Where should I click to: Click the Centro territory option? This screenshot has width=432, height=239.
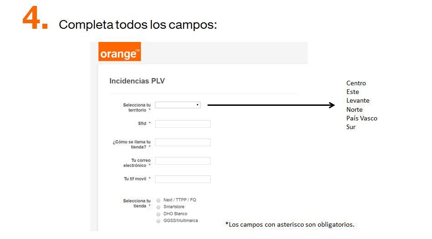356,83
